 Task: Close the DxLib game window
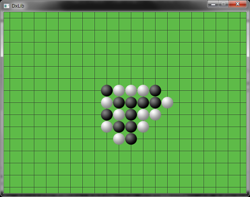pyautogui.click(x=237, y=4)
